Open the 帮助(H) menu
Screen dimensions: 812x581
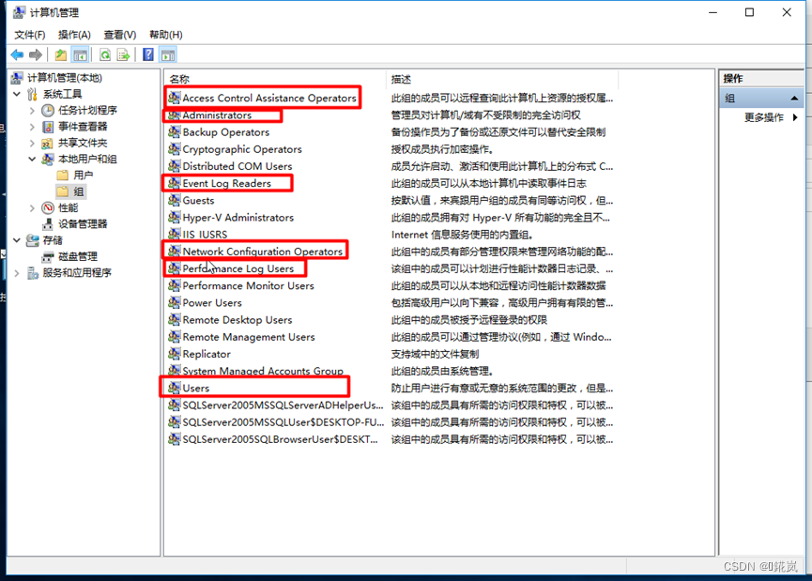click(166, 35)
